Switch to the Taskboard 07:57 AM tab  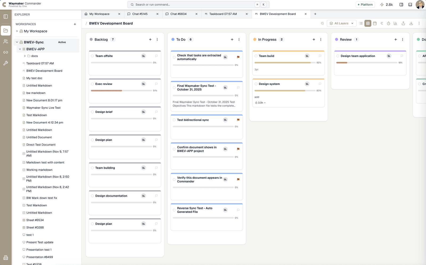224,14
